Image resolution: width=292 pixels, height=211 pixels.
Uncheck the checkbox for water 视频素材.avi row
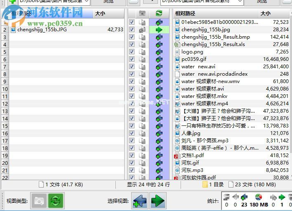tap(132, 89)
